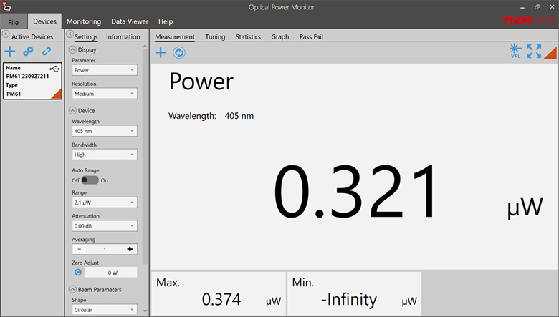
Task: Decrease Averaging with minus button
Action: tap(79, 249)
